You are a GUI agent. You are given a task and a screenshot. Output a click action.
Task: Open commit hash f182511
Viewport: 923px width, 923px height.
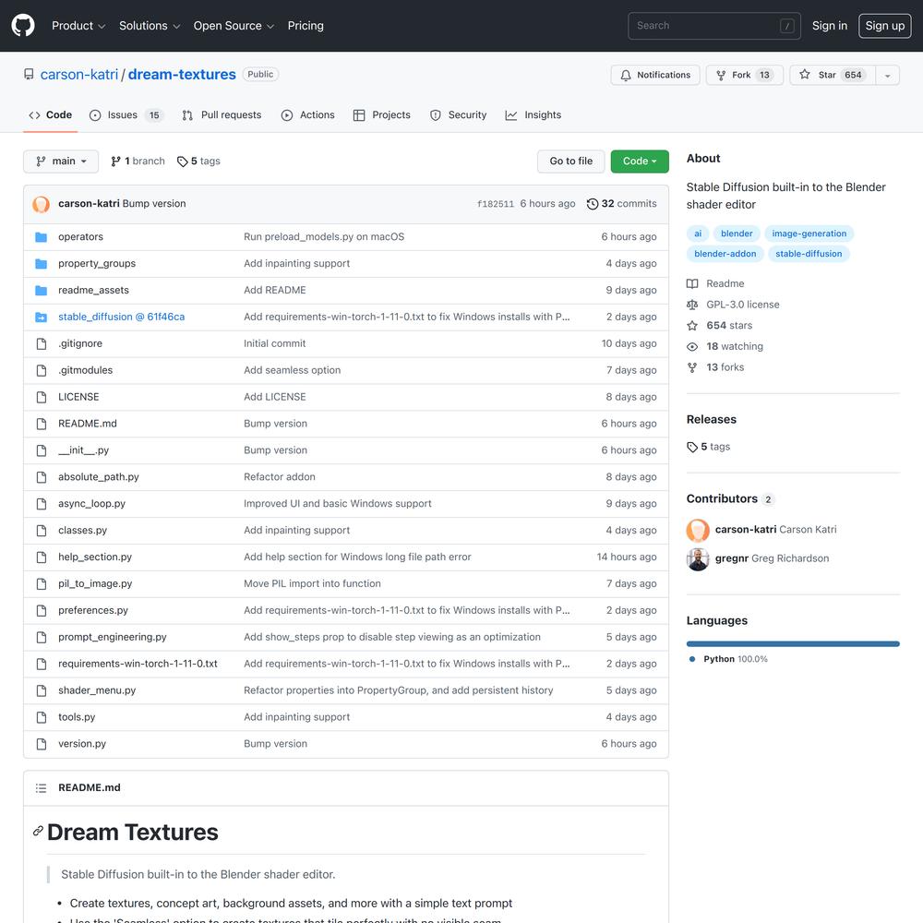[x=495, y=204]
